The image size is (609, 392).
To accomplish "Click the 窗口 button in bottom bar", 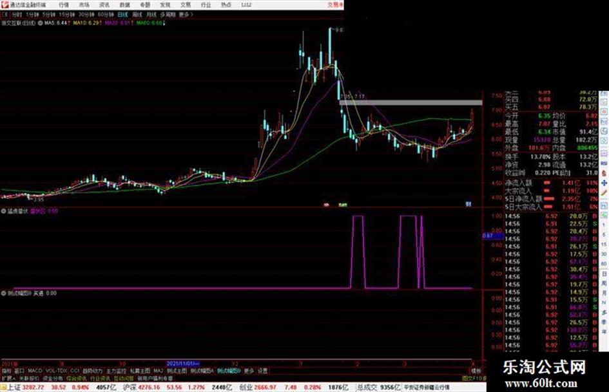I will (x=19, y=371).
